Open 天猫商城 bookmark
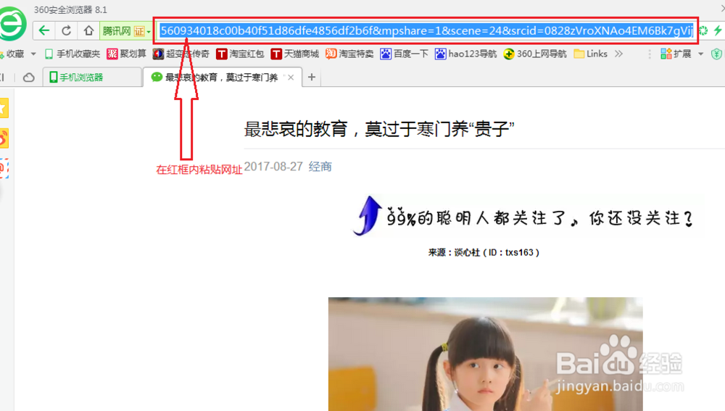725x411 pixels. click(x=294, y=54)
